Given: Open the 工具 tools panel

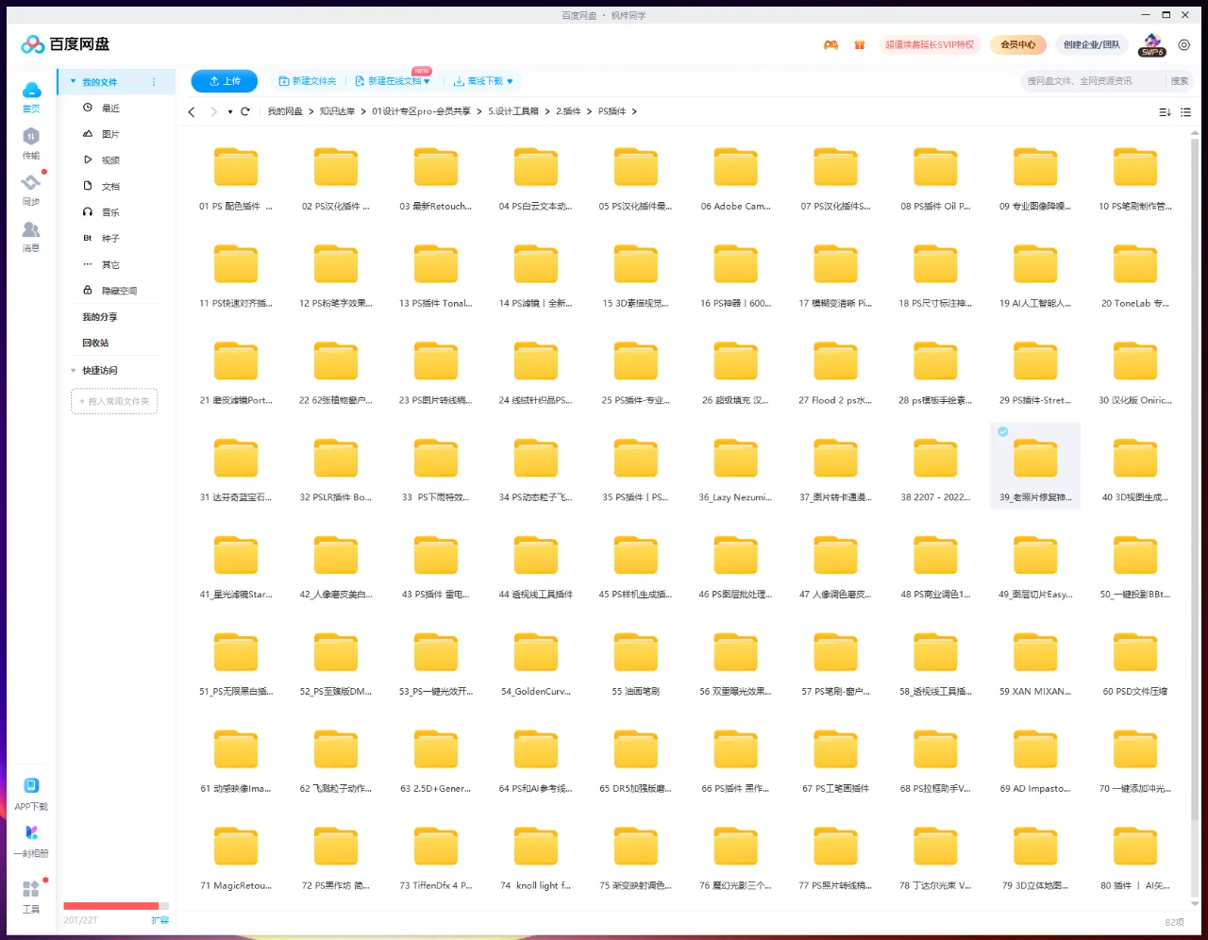Looking at the screenshot, I should tap(31, 897).
